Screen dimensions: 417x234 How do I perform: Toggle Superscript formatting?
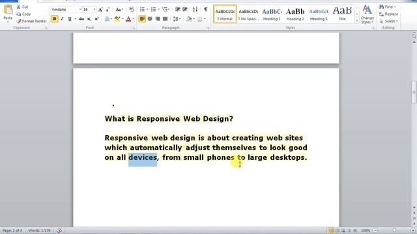pyautogui.click(x=96, y=19)
